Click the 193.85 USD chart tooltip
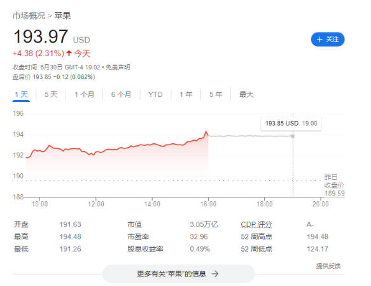Screen dimensions: 371x286 click(x=291, y=124)
